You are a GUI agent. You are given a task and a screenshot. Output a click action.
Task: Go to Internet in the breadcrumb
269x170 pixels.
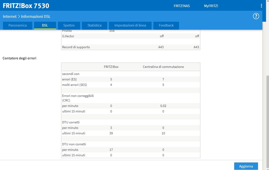pos(10,17)
